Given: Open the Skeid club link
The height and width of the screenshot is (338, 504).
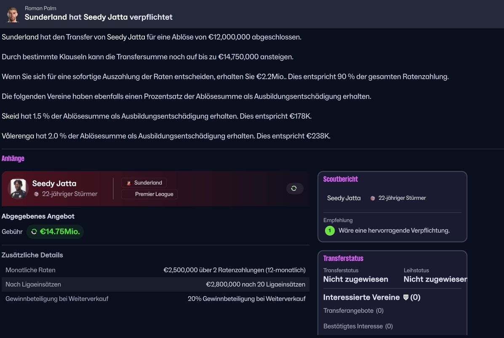Looking at the screenshot, I should (x=11, y=116).
